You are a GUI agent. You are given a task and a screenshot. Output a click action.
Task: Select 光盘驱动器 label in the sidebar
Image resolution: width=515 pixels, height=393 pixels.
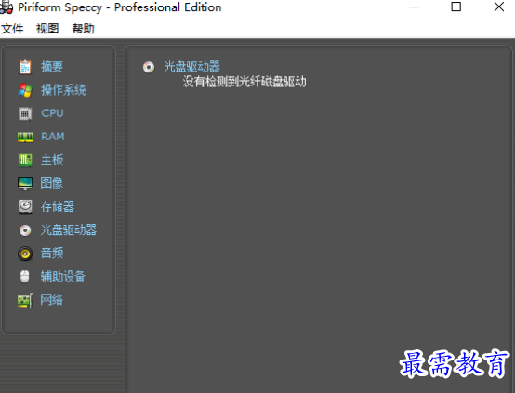point(69,229)
